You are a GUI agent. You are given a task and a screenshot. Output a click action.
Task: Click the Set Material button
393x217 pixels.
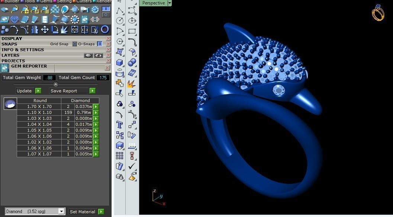coord(87,211)
